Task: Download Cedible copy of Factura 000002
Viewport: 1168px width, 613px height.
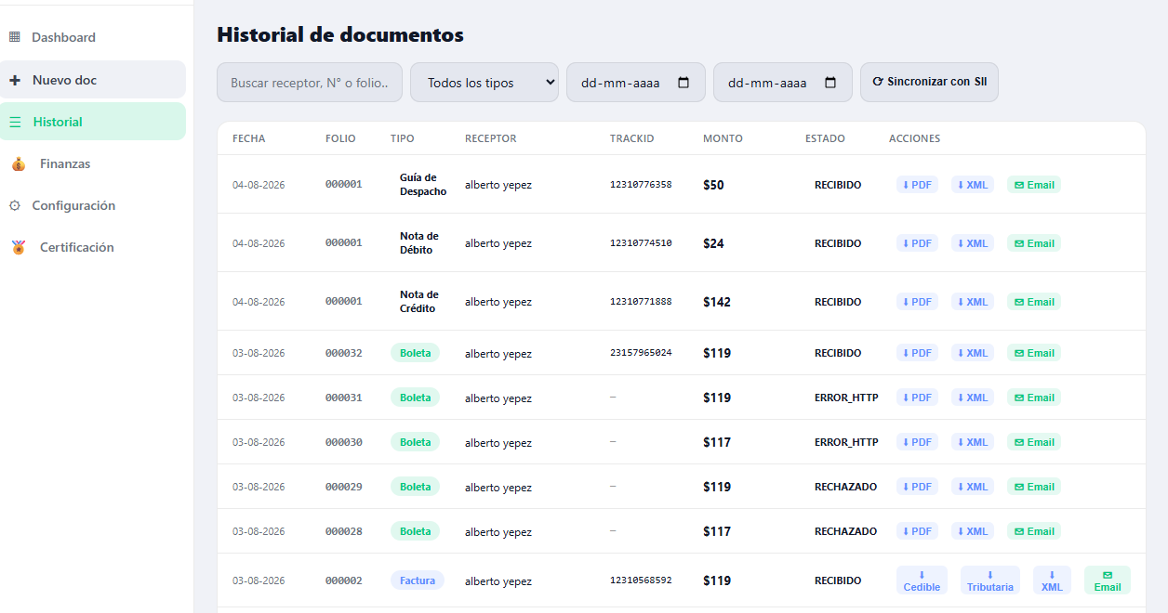Action: [922, 580]
